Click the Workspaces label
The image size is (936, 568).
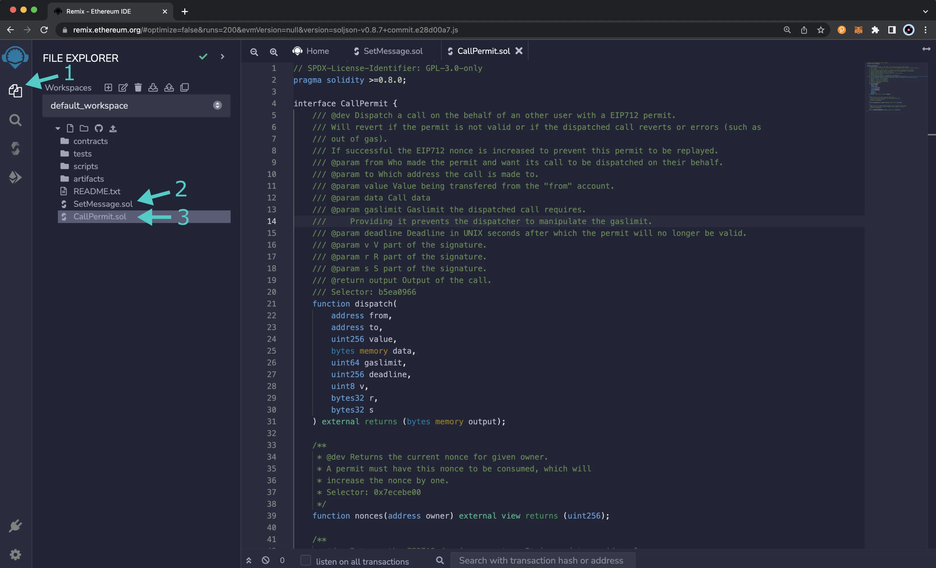pyautogui.click(x=68, y=88)
